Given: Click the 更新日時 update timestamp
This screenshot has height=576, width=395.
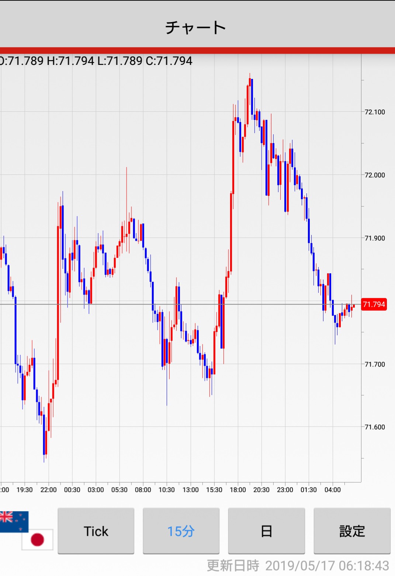Looking at the screenshot, I should [298, 566].
